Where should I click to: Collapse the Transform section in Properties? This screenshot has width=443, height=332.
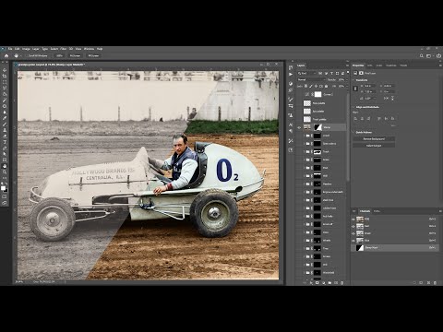[353, 80]
